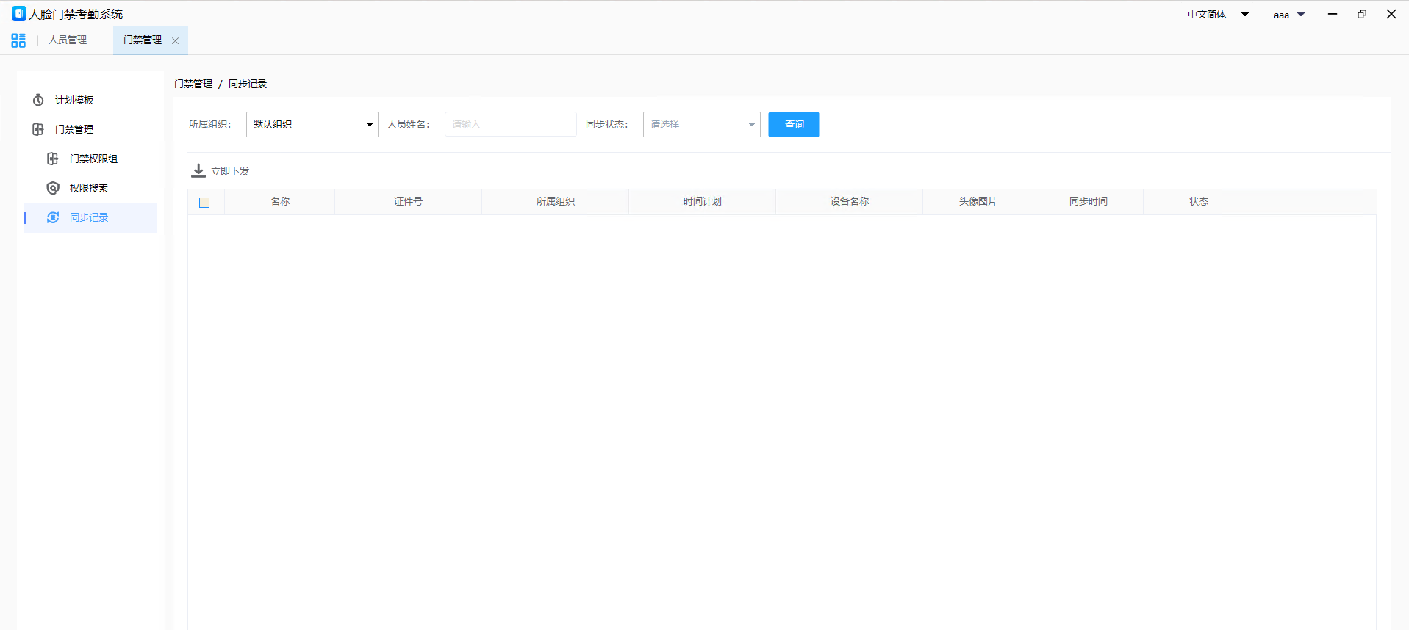Image resolution: width=1409 pixels, height=630 pixels.
Task: Click the grid home icon
Action: 18,40
